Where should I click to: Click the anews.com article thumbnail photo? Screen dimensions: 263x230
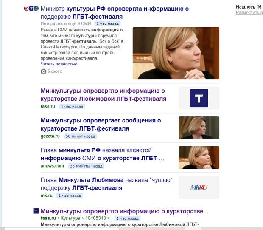point(199,158)
